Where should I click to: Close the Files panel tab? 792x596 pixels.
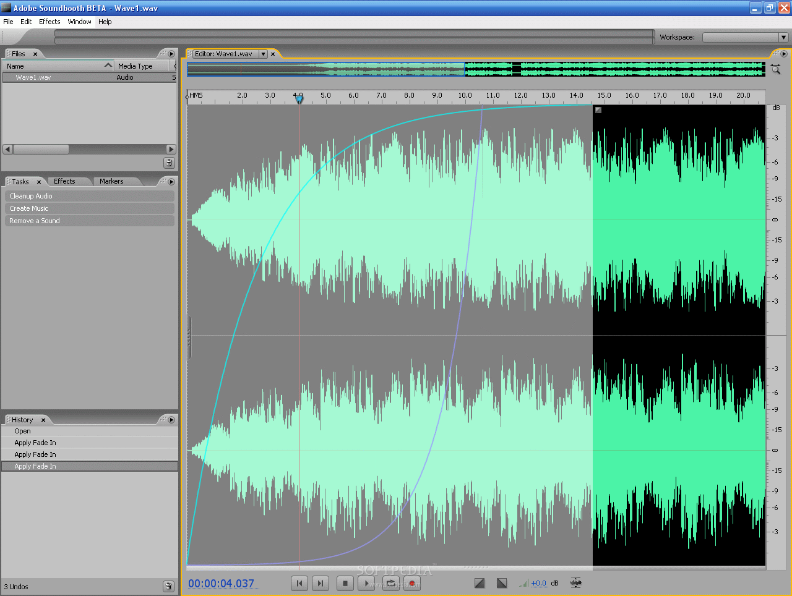pyautogui.click(x=35, y=54)
